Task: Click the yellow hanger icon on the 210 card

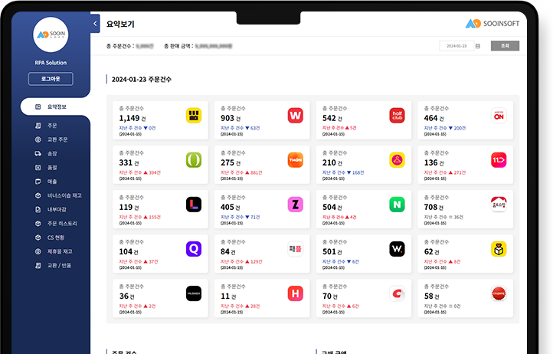Action: (x=397, y=160)
